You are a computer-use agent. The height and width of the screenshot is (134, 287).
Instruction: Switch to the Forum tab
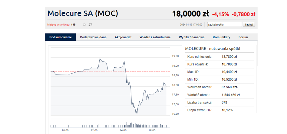click(243, 37)
